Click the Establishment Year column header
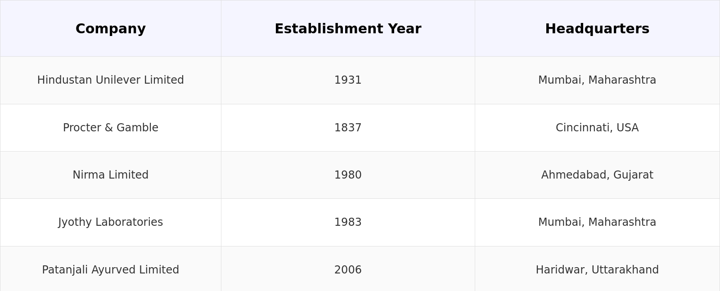720x291 pixels. click(348, 29)
